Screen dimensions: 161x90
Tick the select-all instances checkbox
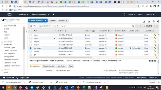pos(31,31)
